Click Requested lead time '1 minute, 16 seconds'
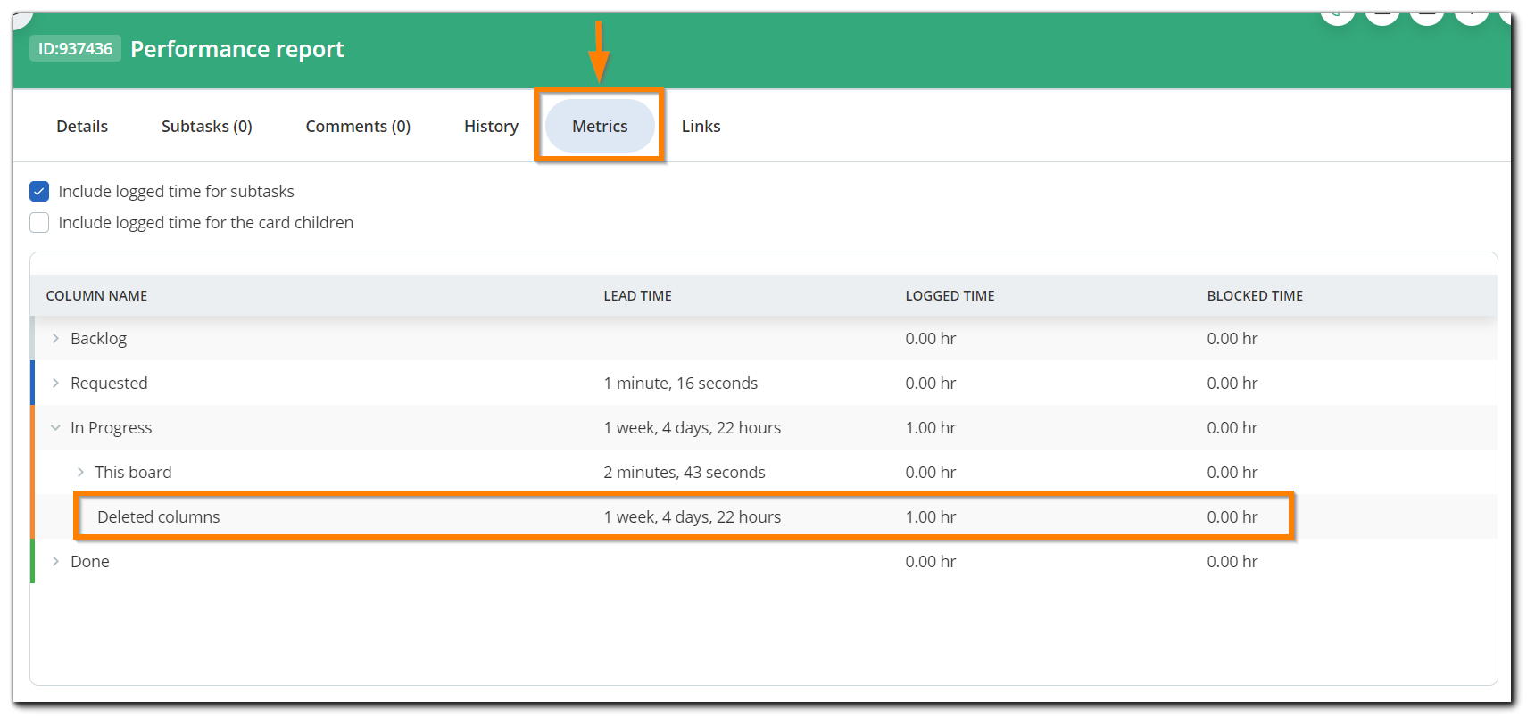Viewport: 1535px width, 726px height. pyautogui.click(x=680, y=383)
